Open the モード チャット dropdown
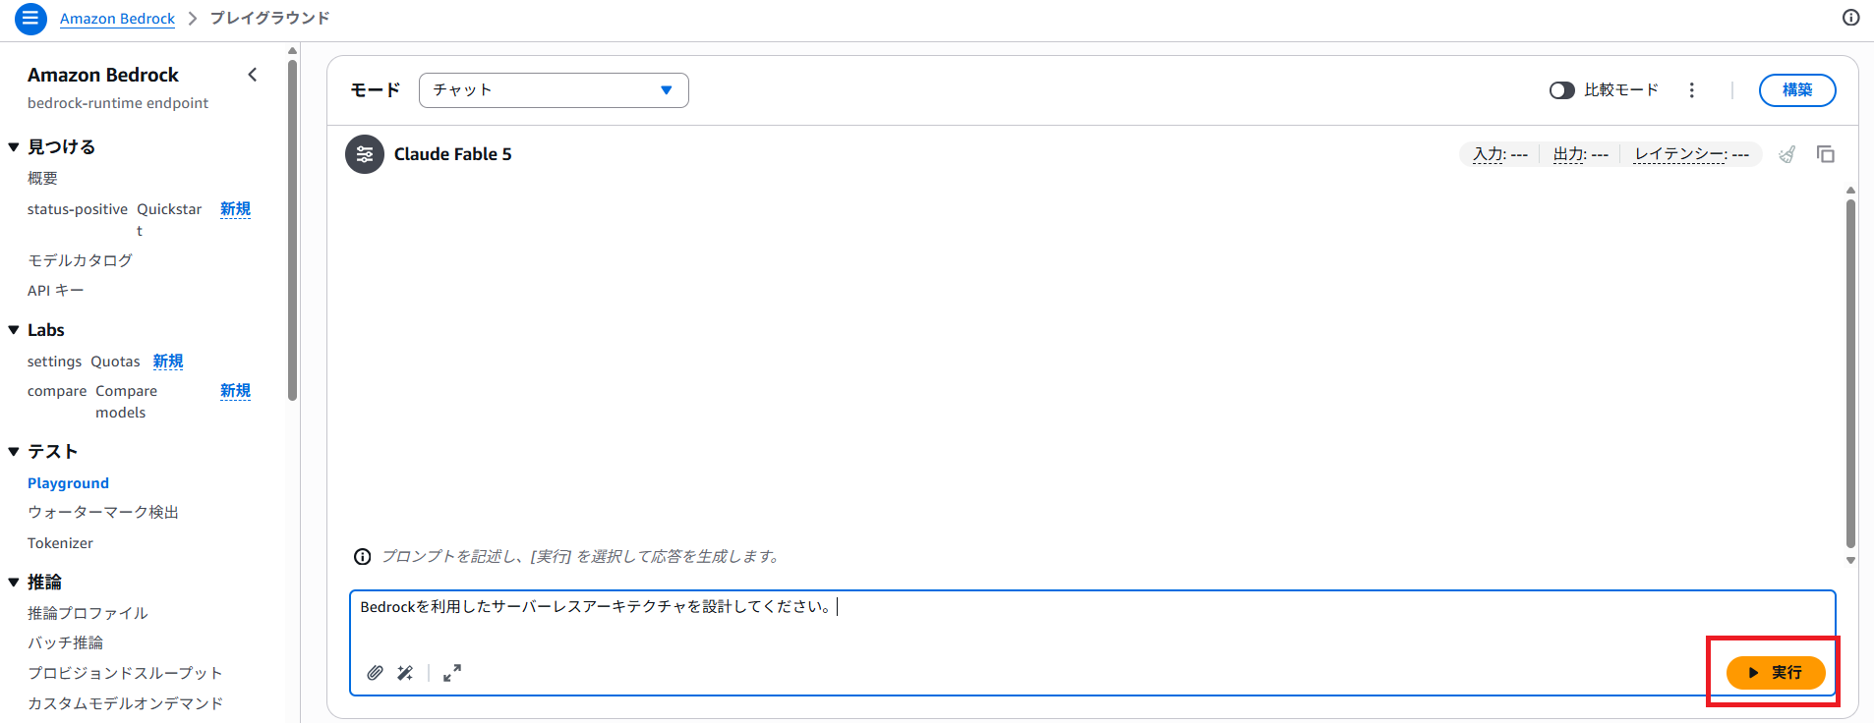The width and height of the screenshot is (1874, 723). (x=554, y=90)
